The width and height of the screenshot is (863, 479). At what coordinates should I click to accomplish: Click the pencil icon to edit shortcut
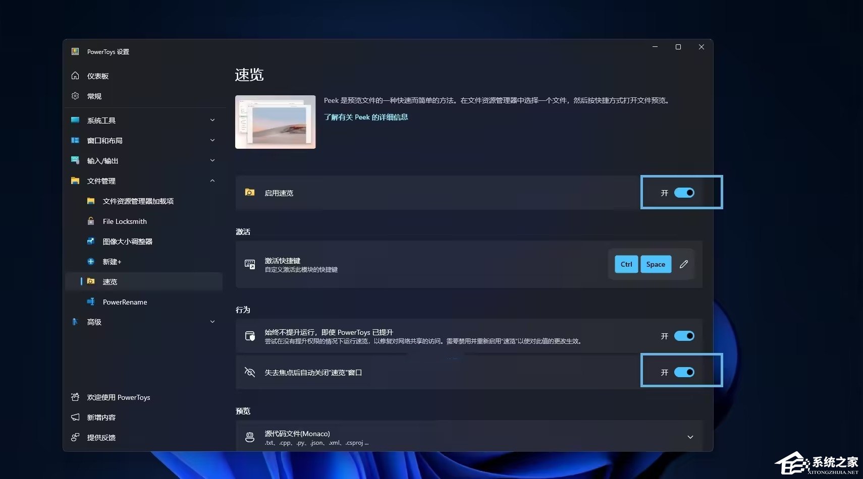684,264
